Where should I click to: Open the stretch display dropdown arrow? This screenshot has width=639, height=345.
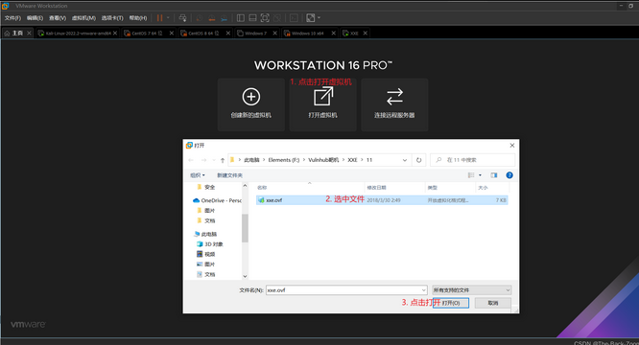coord(319,18)
